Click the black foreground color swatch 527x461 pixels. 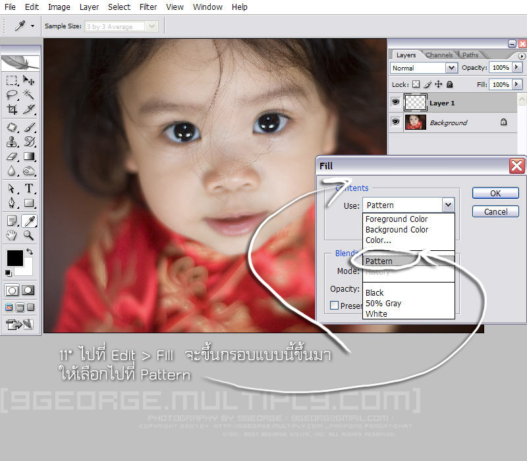pos(15,258)
